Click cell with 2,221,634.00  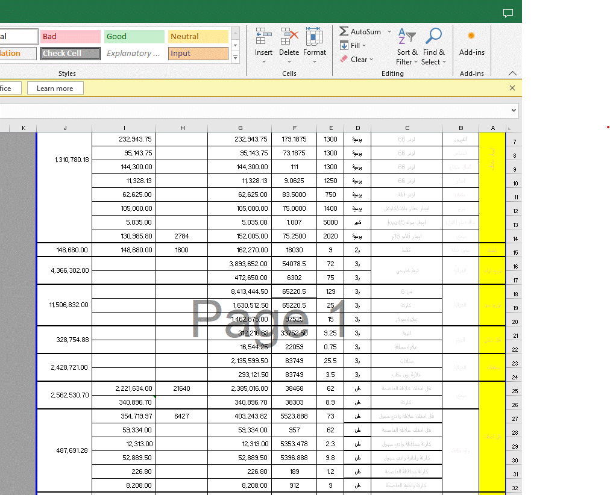(x=124, y=388)
